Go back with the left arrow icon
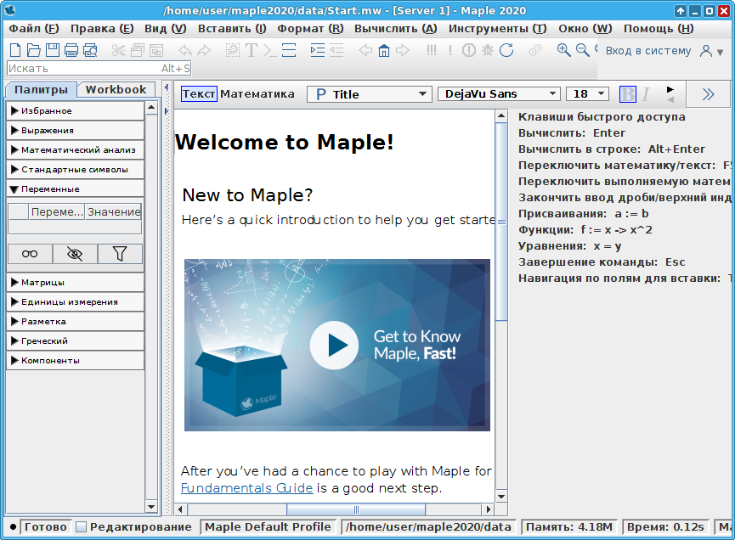The width and height of the screenshot is (735, 540). (365, 50)
